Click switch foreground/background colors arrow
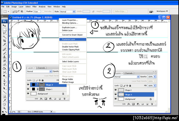 (6, 112)
